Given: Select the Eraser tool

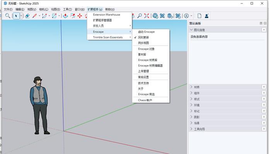Looking at the screenshot, I should (x=27, y=16).
